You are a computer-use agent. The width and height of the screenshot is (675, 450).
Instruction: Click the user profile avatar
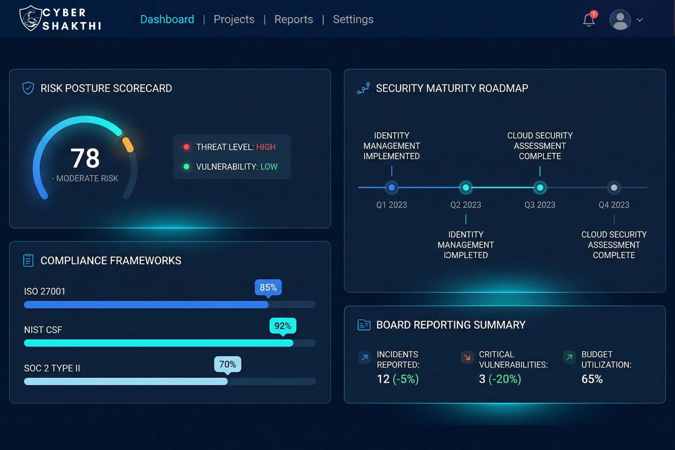click(x=620, y=20)
